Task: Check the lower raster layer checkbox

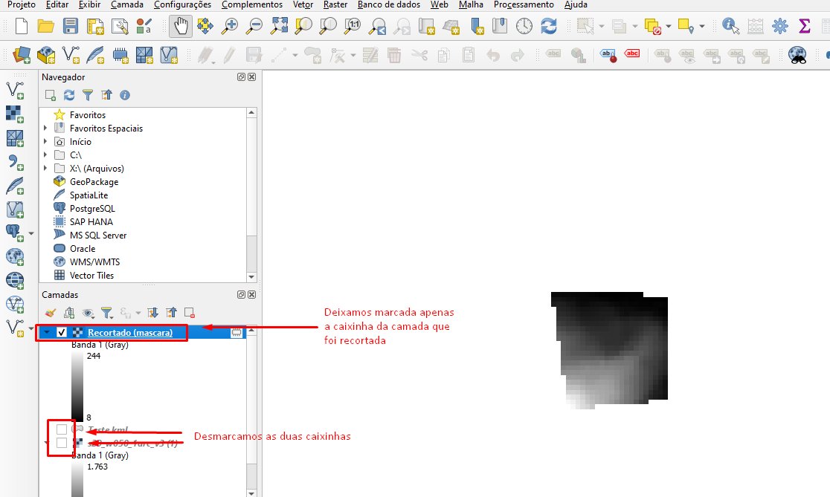Action: [x=62, y=443]
